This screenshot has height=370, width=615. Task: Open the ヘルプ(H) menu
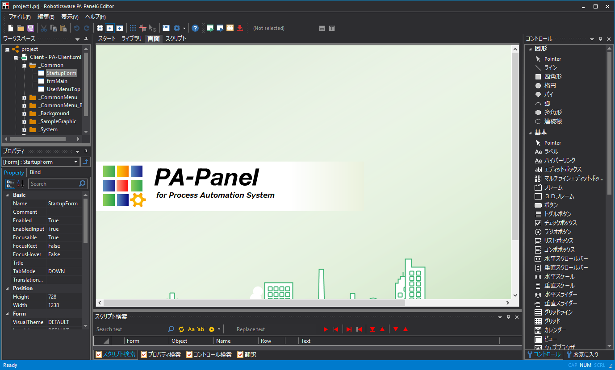95,17
